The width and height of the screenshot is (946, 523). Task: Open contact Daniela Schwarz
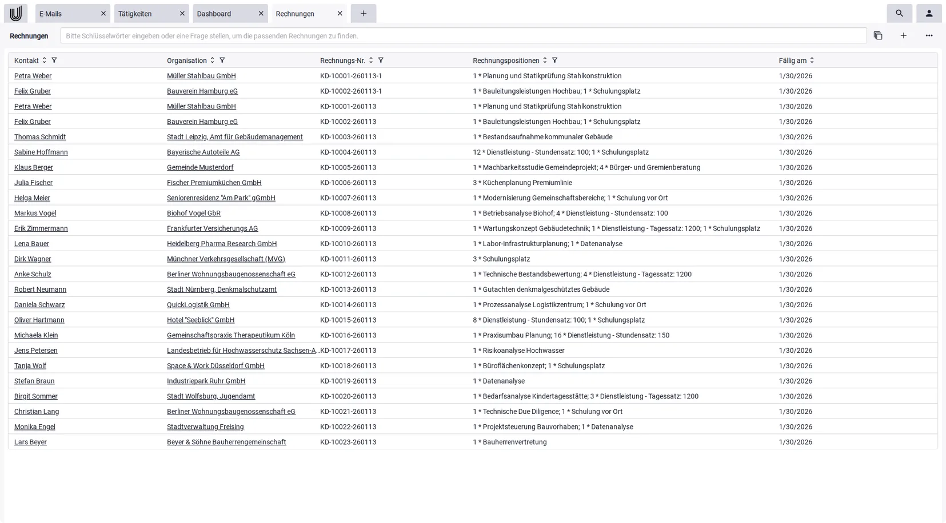coord(39,305)
